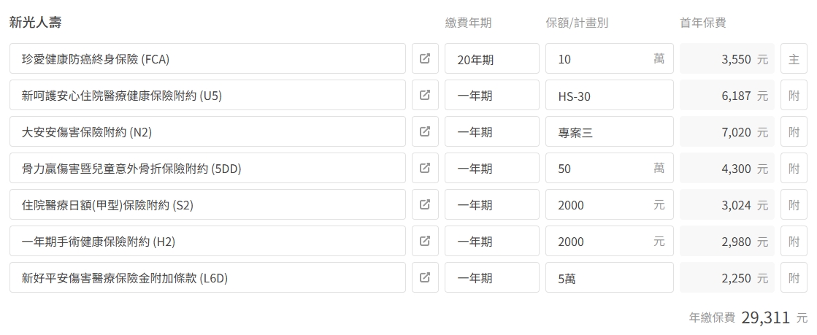Viewport: 817px width, 335px height.
Task: Open the 20年期 payment term dropdown
Action: [492, 58]
